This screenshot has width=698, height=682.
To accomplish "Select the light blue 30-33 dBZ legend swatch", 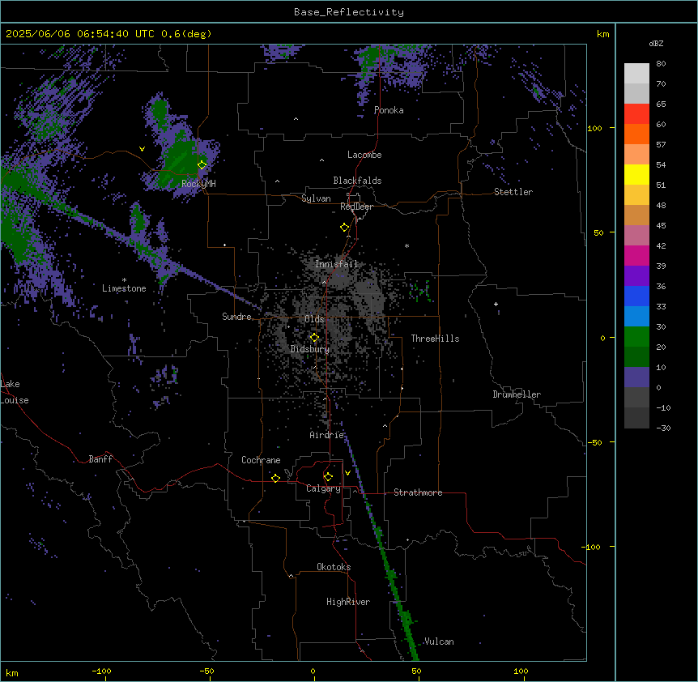I will [x=636, y=317].
